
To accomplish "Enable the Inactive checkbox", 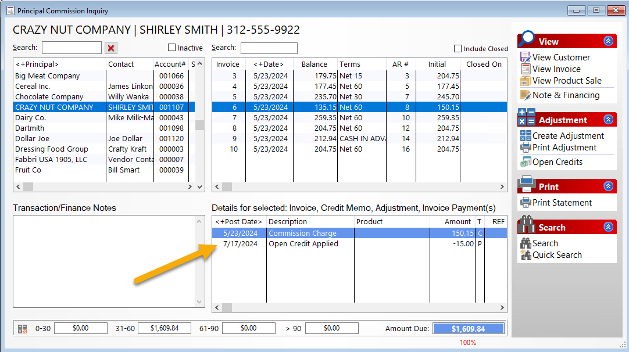I will (x=171, y=48).
